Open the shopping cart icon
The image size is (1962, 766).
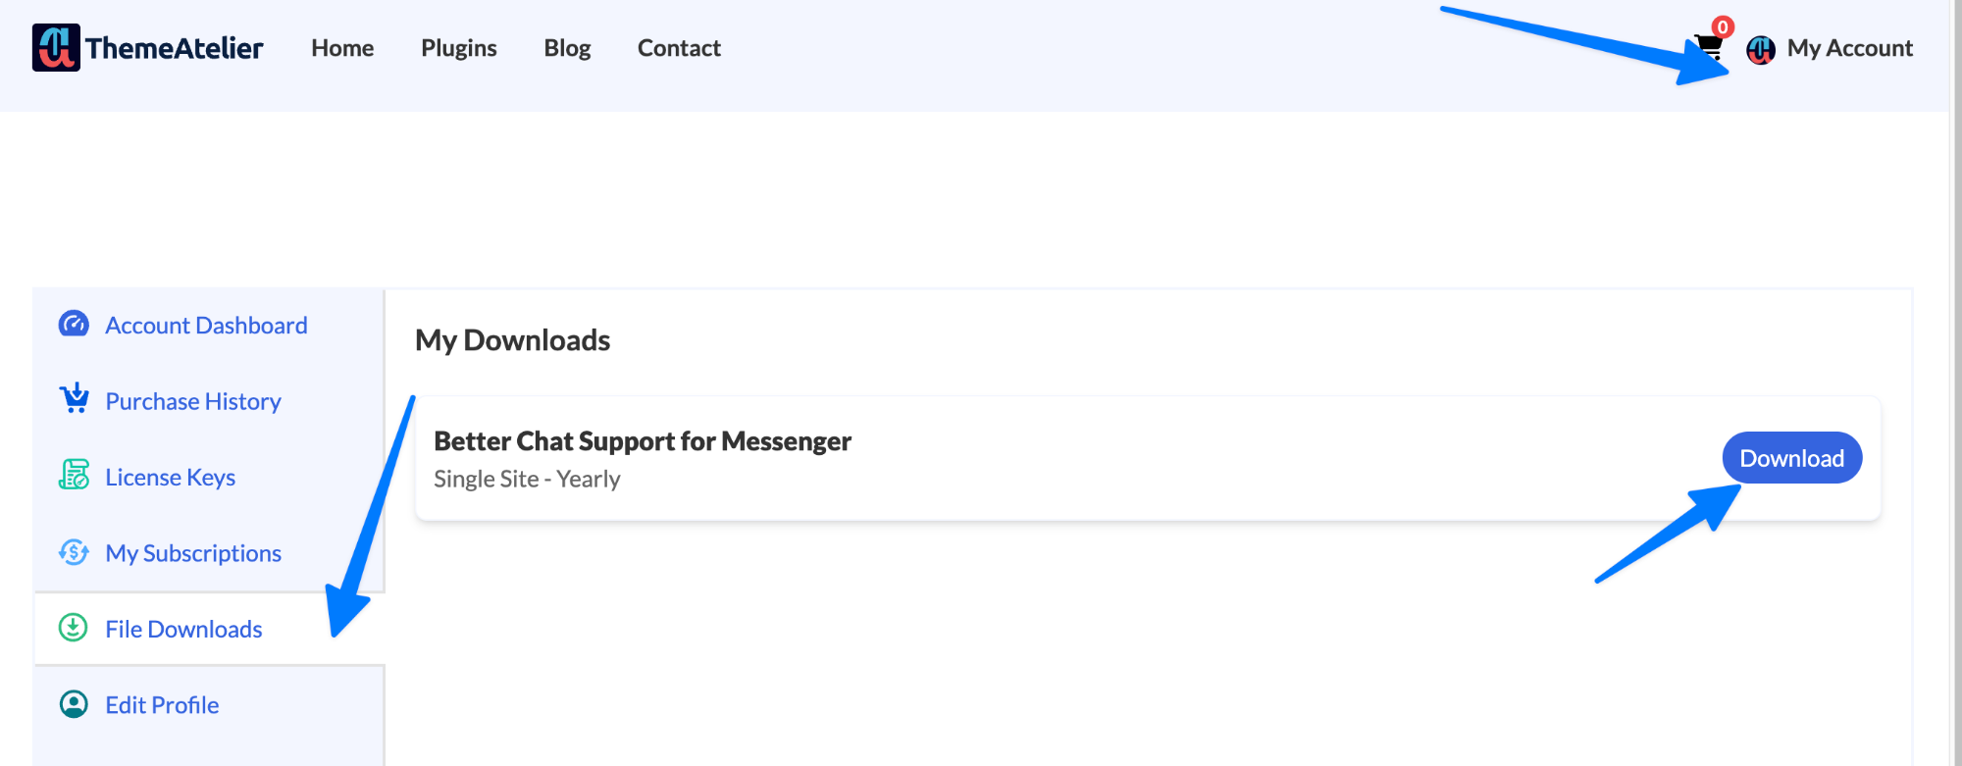pos(1708,47)
